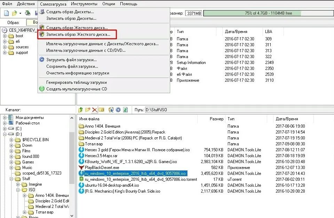Choose Извлечь загрузочные данные с CD/DVD
The width and height of the screenshot is (334, 218).
point(104,50)
